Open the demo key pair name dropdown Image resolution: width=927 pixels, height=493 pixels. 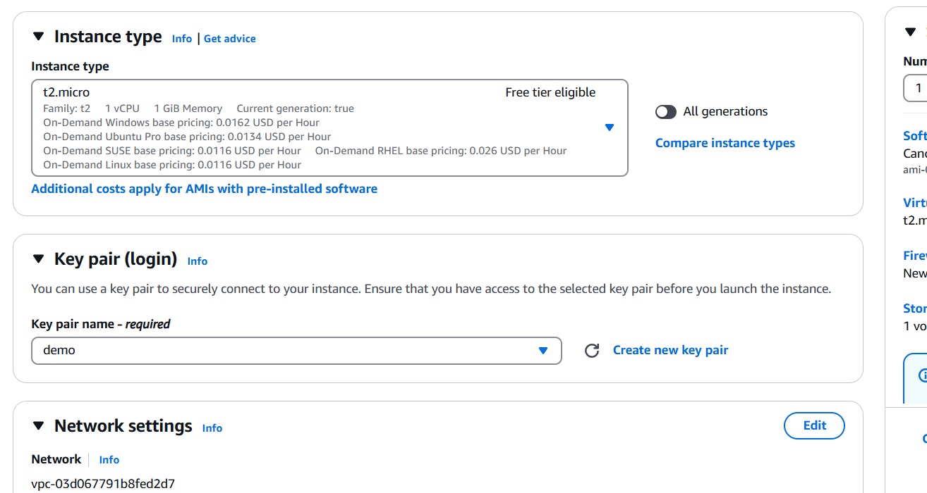point(296,351)
